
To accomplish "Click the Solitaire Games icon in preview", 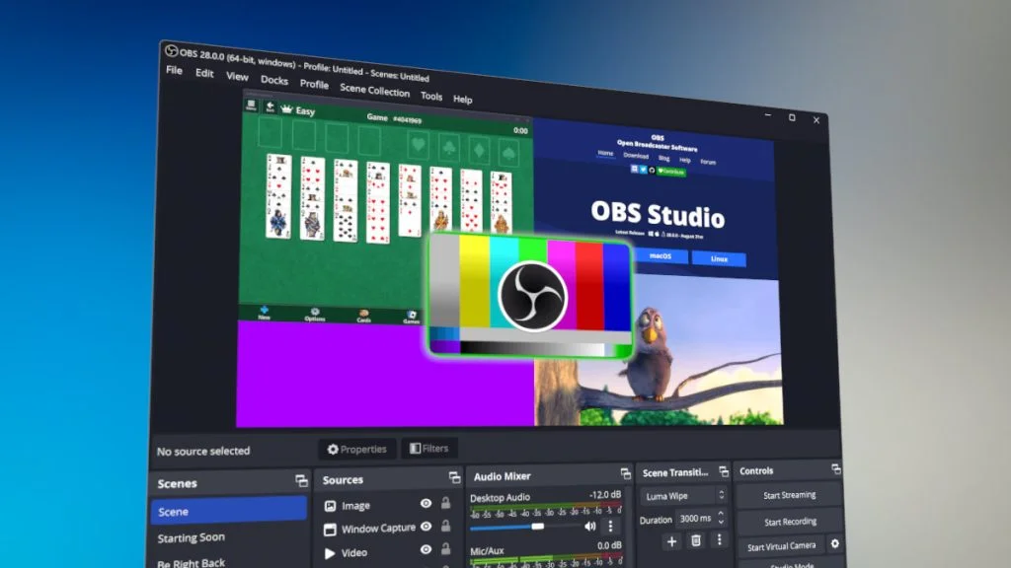I will pyautogui.click(x=411, y=317).
